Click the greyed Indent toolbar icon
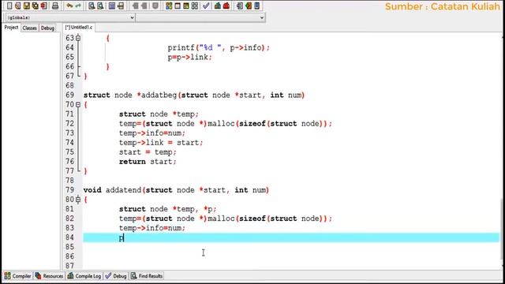Image resolution: width=505 pixels, height=284 pixels. (135, 6)
